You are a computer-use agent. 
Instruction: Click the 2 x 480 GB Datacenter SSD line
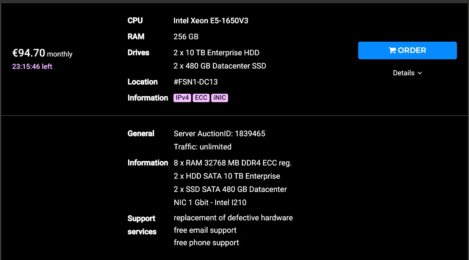(220, 66)
